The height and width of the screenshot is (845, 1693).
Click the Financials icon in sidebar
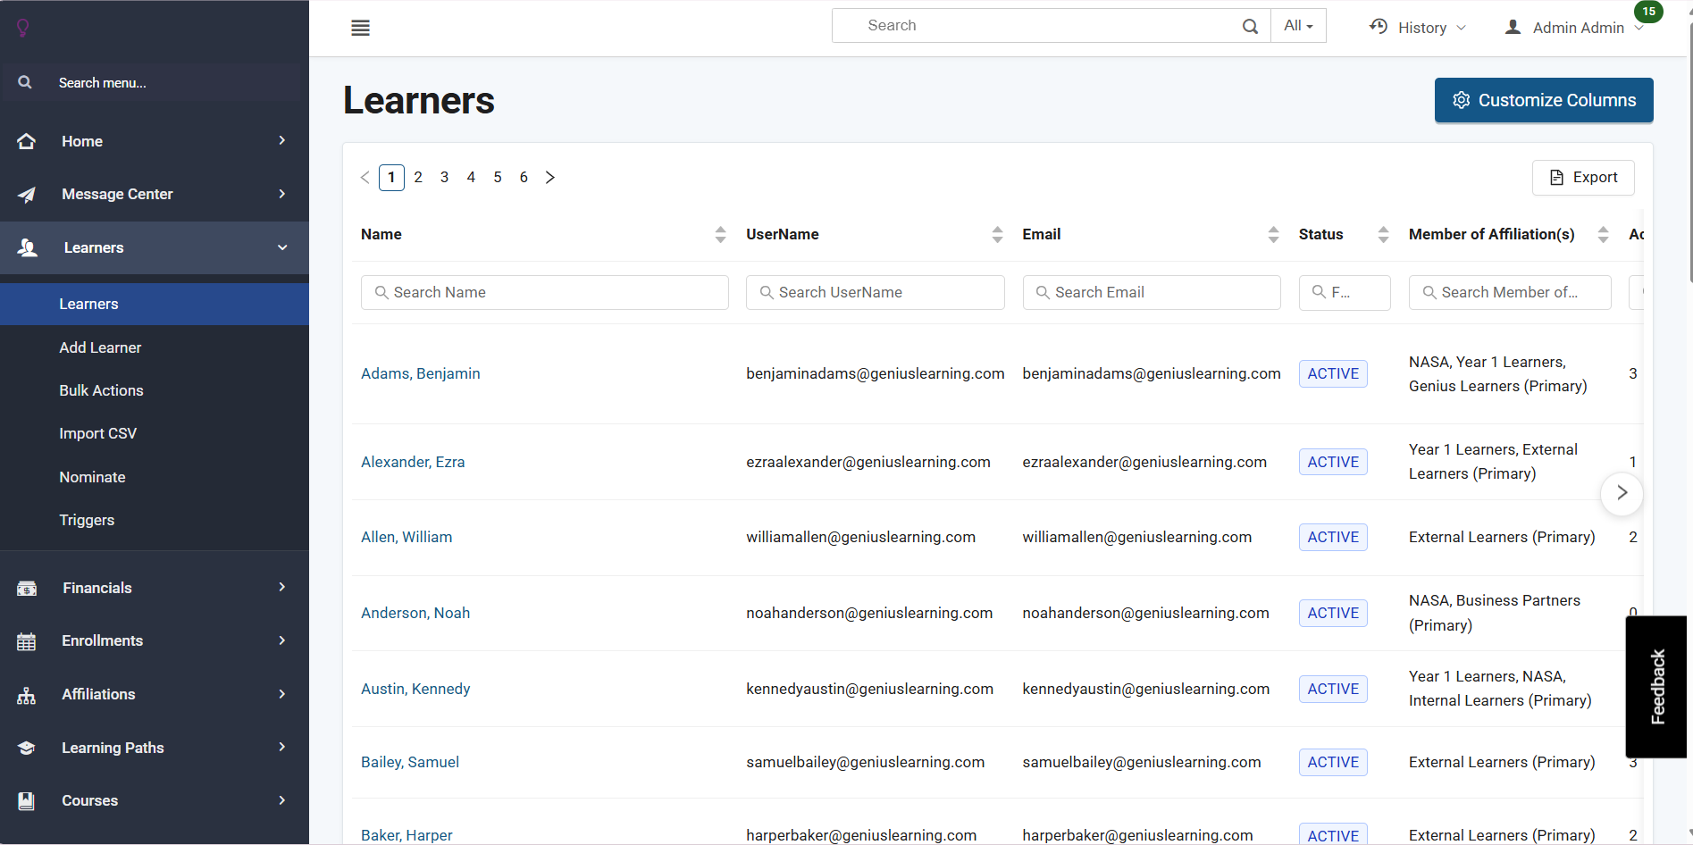27,588
